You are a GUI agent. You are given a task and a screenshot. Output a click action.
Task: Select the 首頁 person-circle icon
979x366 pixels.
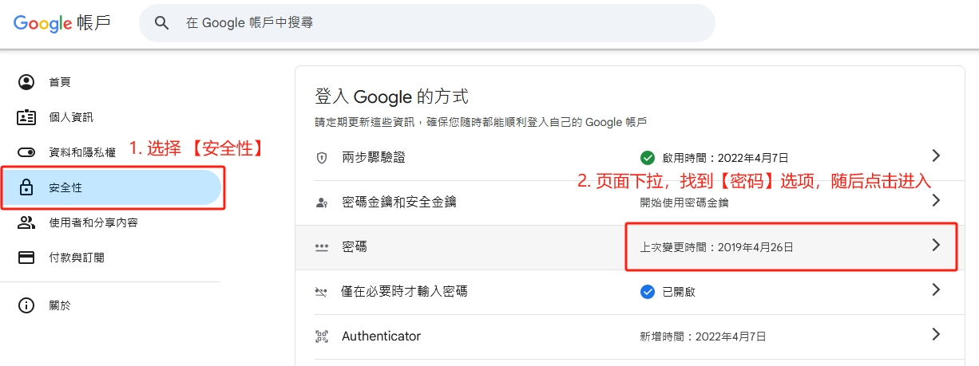click(26, 82)
